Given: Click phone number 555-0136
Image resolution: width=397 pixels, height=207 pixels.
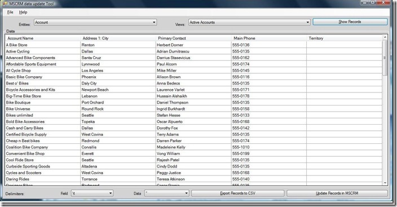Looking at the screenshot, I should click(268, 45).
